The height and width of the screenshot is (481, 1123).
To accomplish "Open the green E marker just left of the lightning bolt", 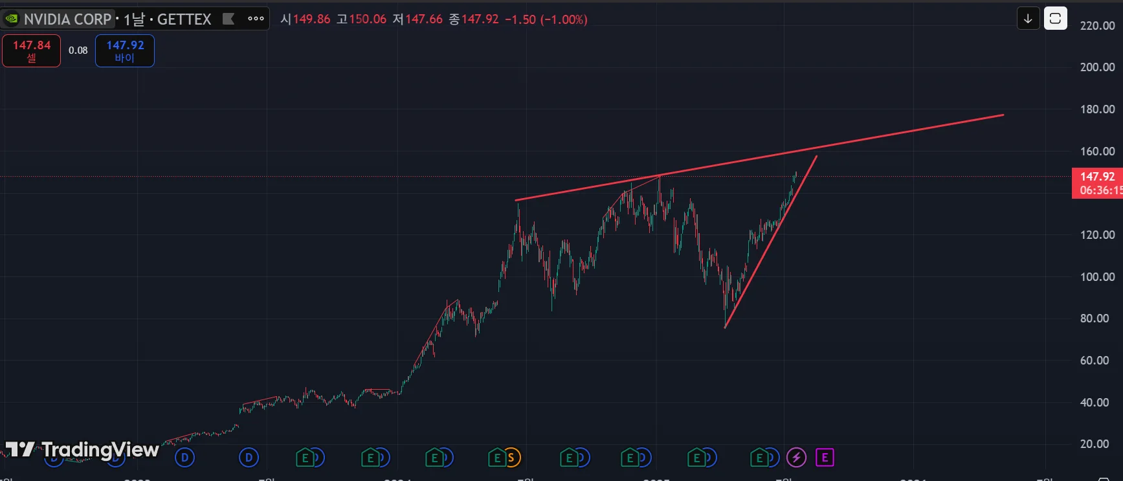I will coord(759,458).
